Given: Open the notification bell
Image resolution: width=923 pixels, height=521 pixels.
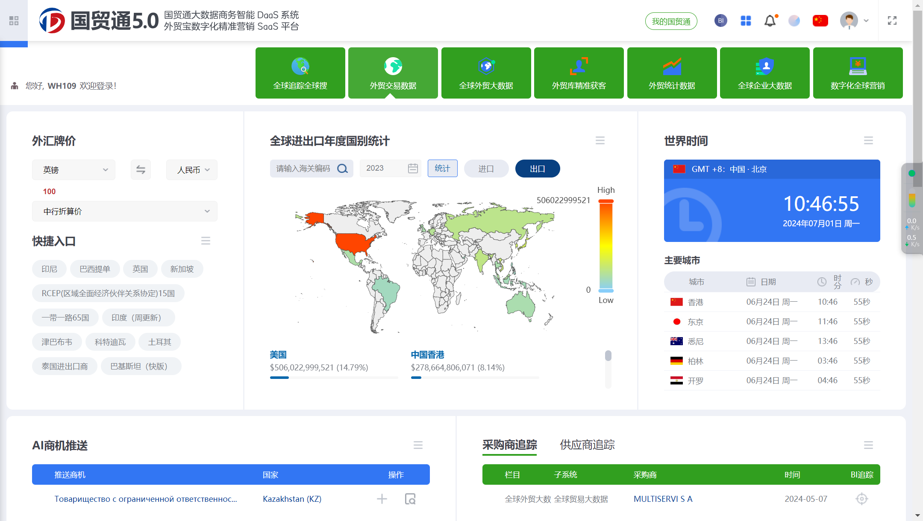Looking at the screenshot, I should 770,20.
